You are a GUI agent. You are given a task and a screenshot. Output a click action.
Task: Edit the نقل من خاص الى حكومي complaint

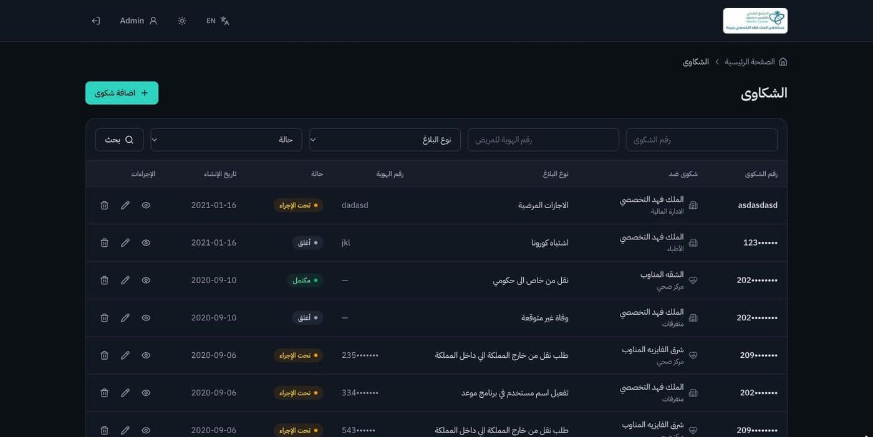click(125, 281)
